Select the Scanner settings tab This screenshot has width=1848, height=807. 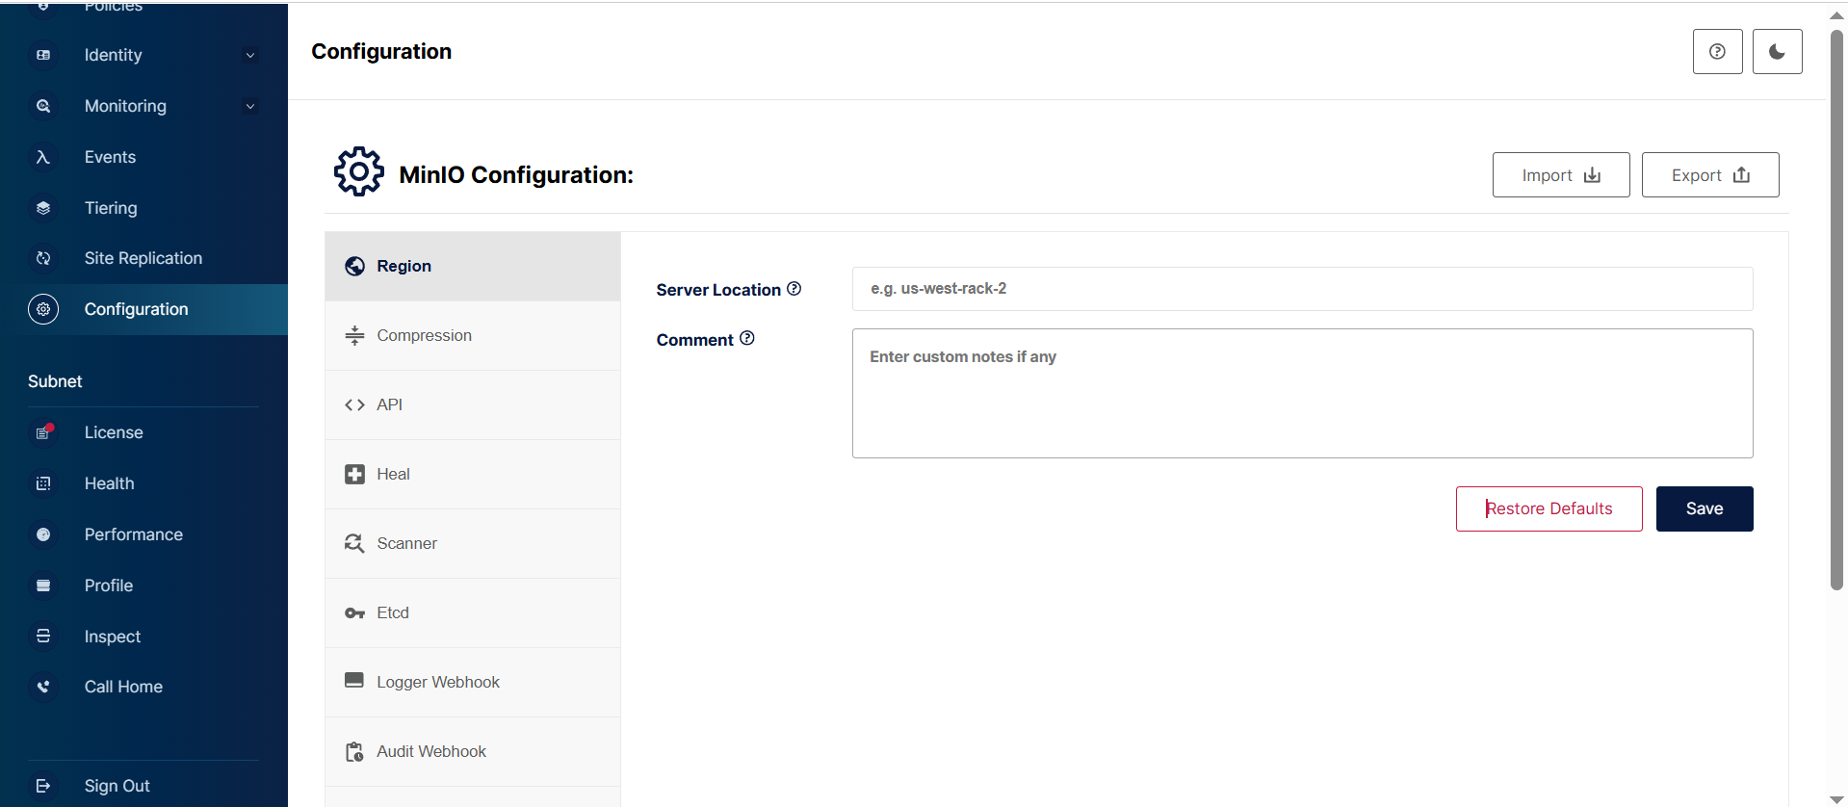(x=473, y=543)
